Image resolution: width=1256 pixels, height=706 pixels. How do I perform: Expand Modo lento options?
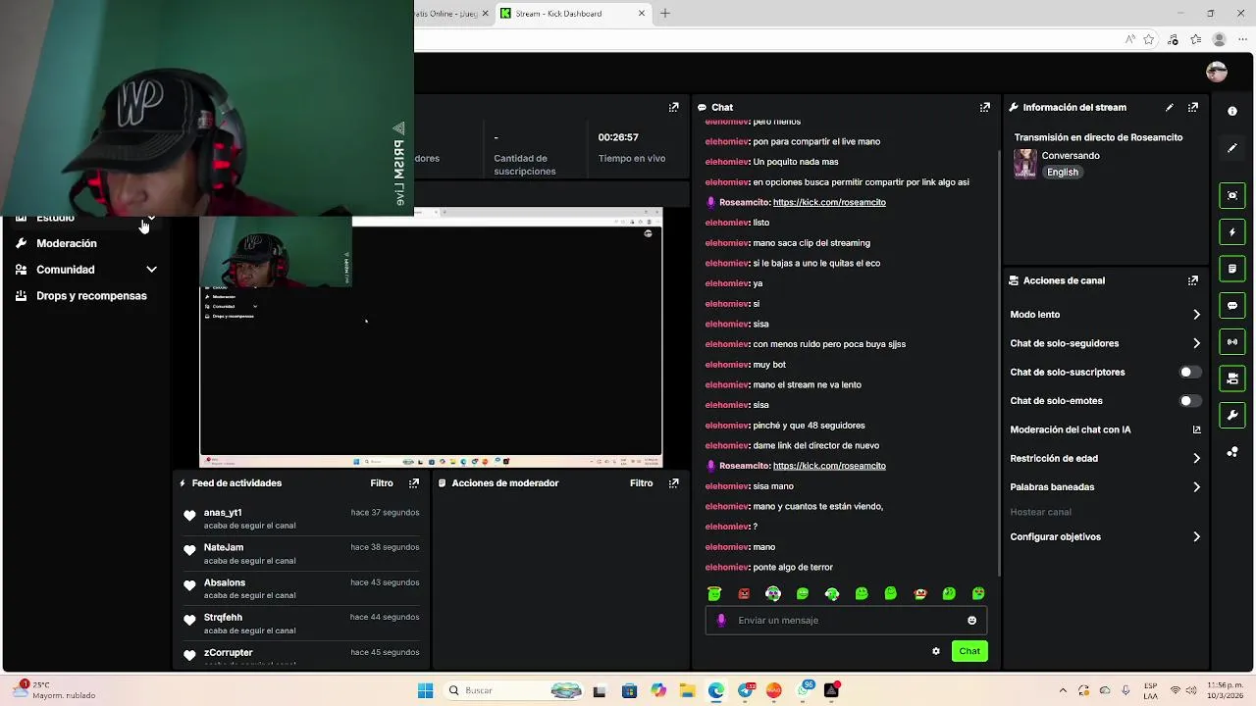pyautogui.click(x=1196, y=315)
